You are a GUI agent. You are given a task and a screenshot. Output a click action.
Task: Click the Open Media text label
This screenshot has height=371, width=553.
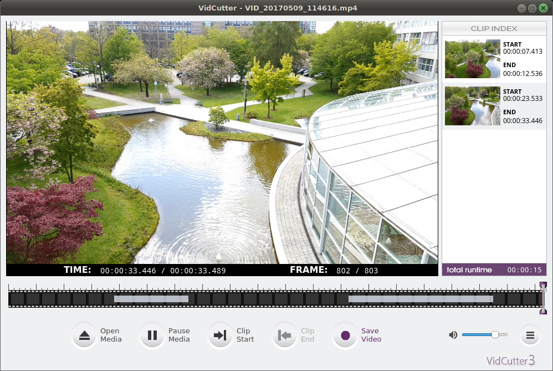(111, 335)
